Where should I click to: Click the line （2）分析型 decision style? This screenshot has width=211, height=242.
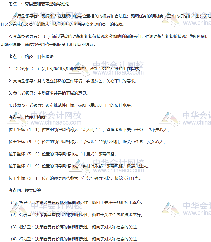77,215
